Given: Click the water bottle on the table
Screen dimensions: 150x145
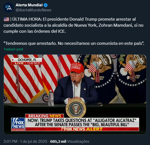Looking at the screenshot, I should [51, 98].
